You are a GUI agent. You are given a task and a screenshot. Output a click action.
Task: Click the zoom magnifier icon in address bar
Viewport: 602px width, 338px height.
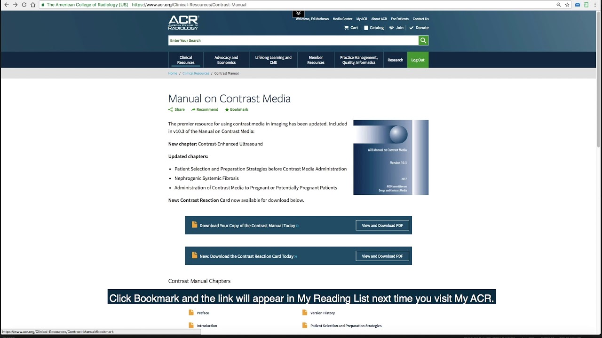[x=559, y=5]
